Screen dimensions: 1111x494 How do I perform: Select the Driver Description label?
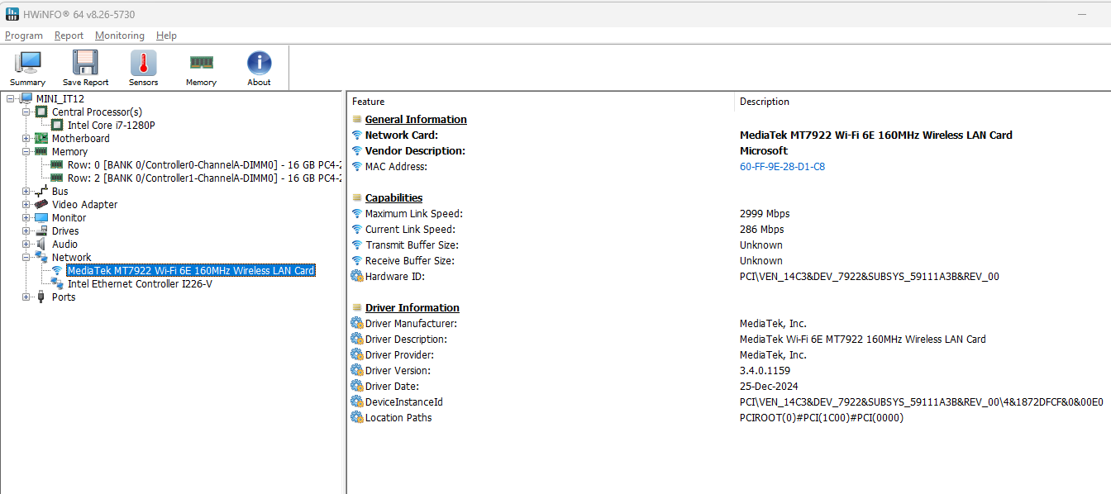(406, 340)
